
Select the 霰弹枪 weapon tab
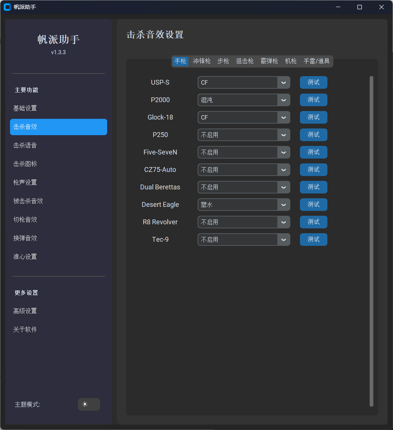[269, 61]
